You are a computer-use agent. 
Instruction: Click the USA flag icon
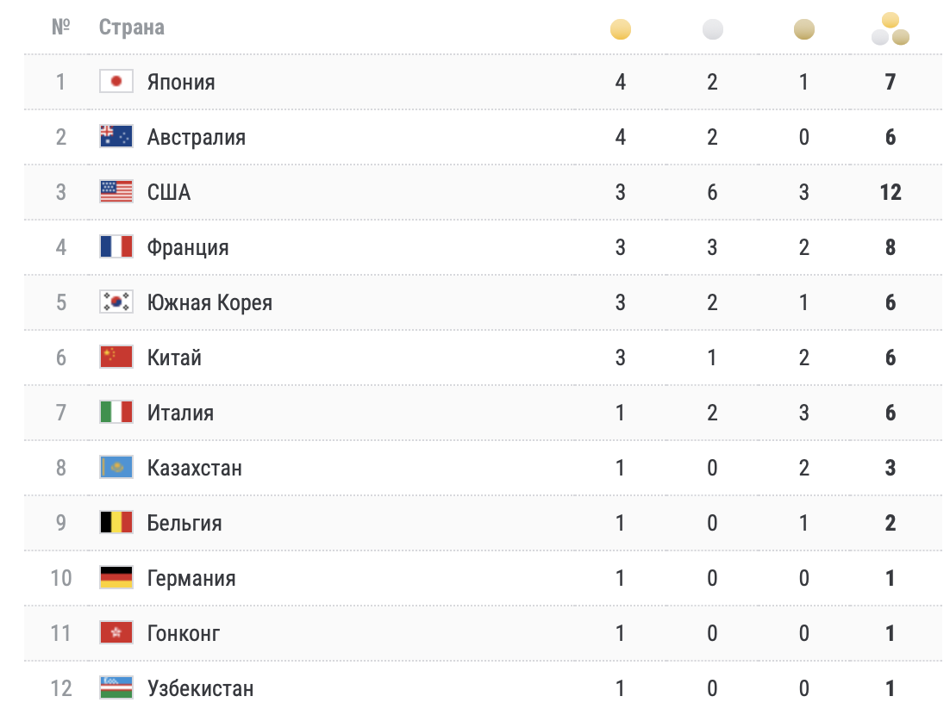(x=116, y=192)
